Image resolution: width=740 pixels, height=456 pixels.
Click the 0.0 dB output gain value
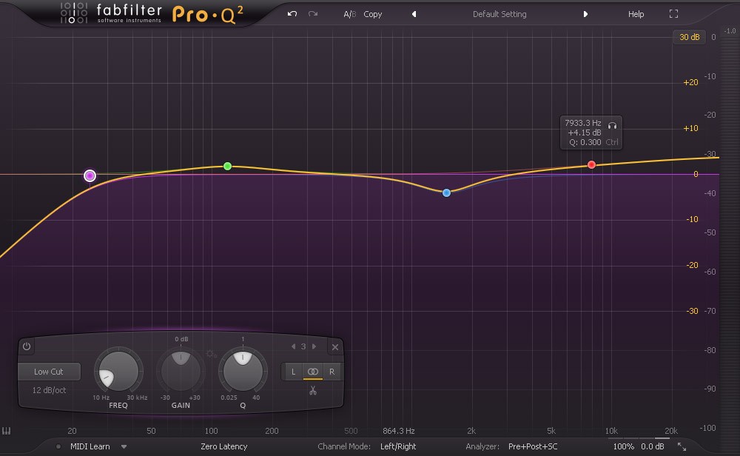coord(652,446)
